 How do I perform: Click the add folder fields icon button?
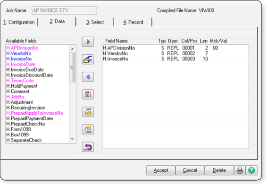tap(88, 59)
